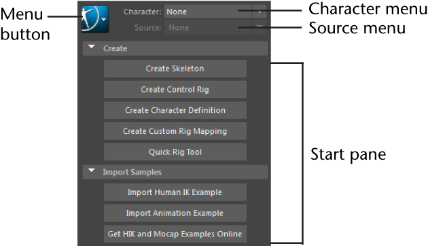Collapse the Create section triangle
This screenshot has height=246, width=428.
(92, 47)
